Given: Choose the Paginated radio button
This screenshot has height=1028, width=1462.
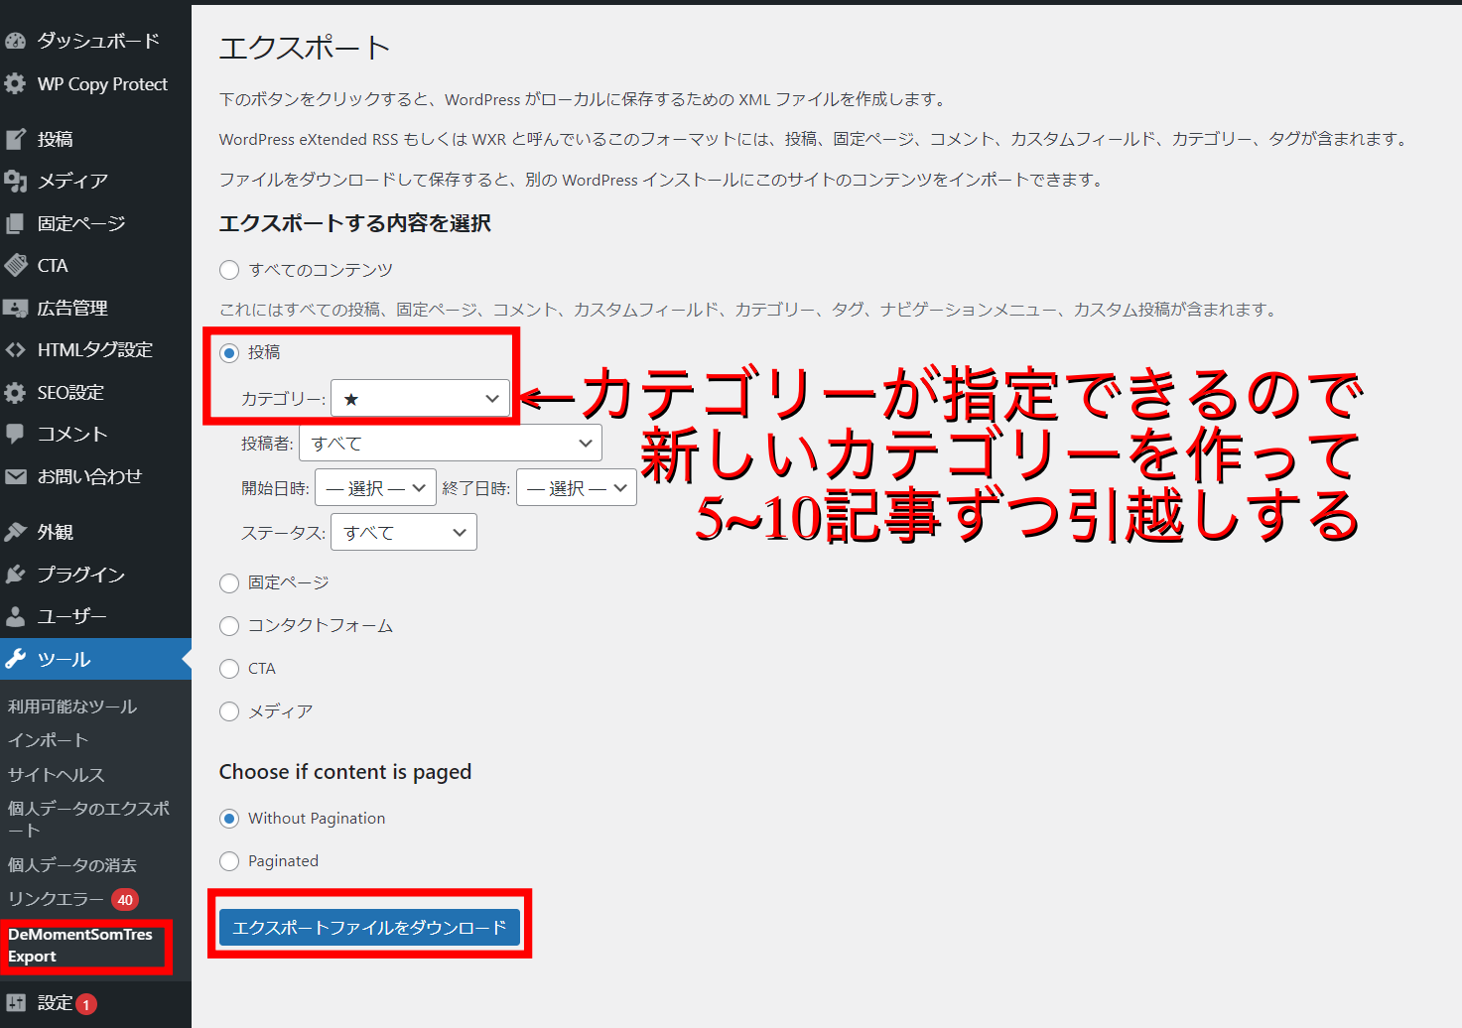Looking at the screenshot, I should pos(229,861).
